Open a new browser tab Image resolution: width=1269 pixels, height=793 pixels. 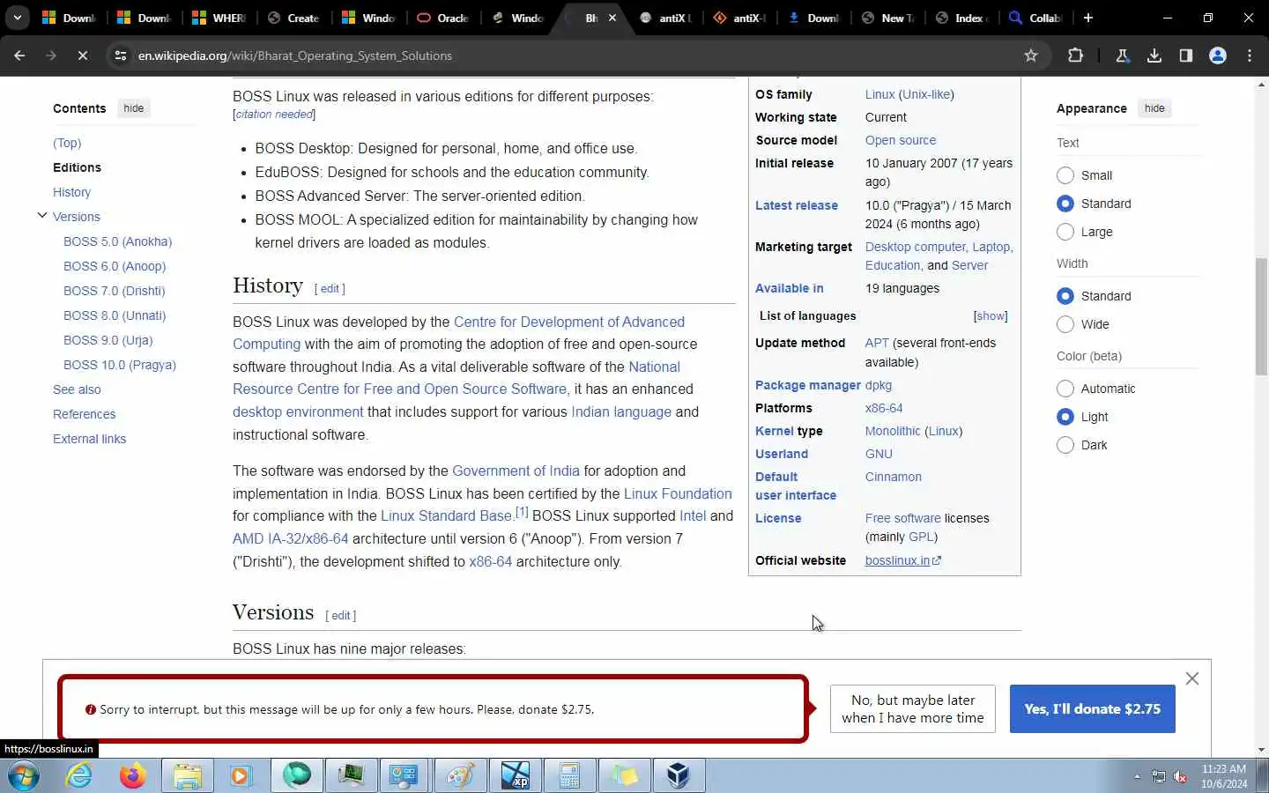[1088, 18]
